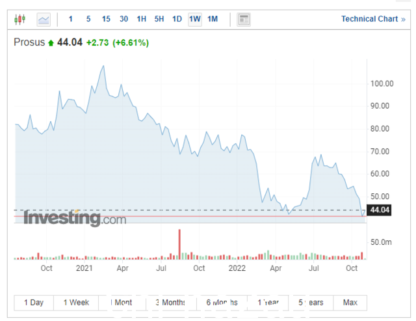This screenshot has width=416, height=321.
Task: Click the 100.00 price axis label
Action: [382, 84]
